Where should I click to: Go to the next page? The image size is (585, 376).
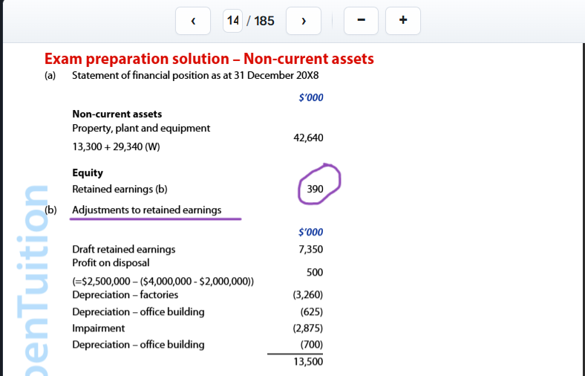304,21
